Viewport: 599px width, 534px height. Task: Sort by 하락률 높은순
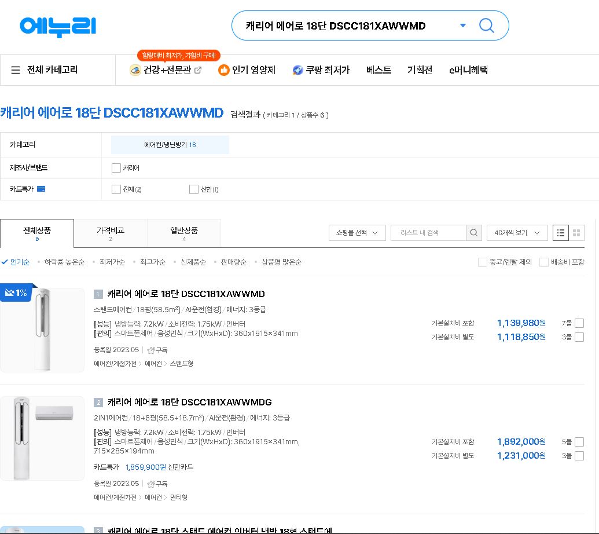(x=64, y=262)
